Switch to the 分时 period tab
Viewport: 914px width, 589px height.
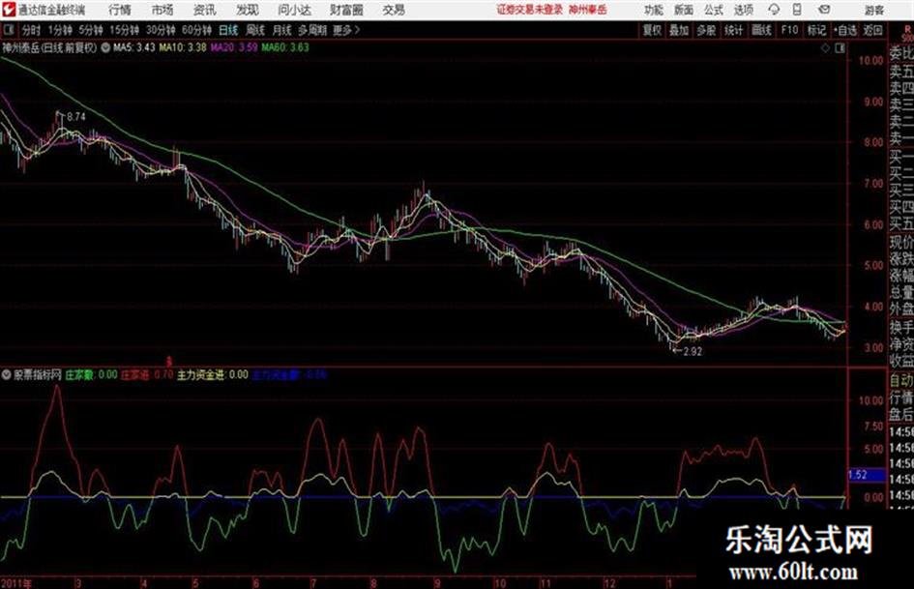pos(31,30)
